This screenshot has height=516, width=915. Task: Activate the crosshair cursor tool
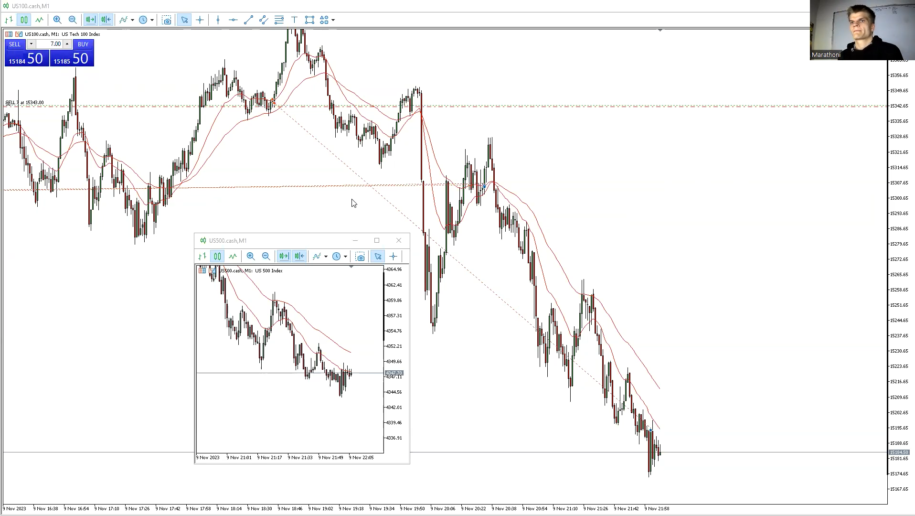pos(200,20)
